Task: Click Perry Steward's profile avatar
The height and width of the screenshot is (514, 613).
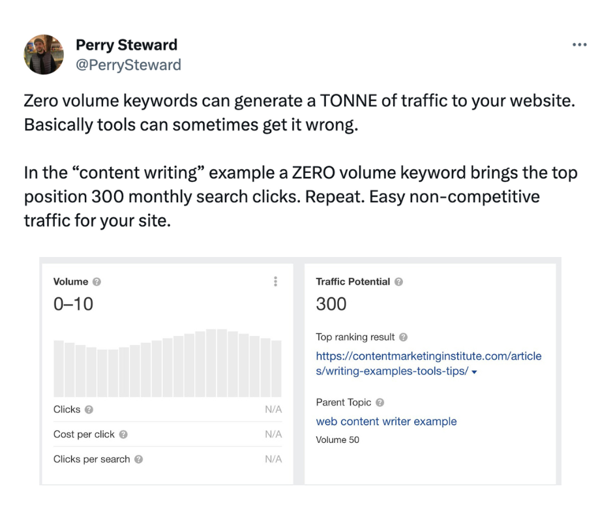Action: [44, 54]
